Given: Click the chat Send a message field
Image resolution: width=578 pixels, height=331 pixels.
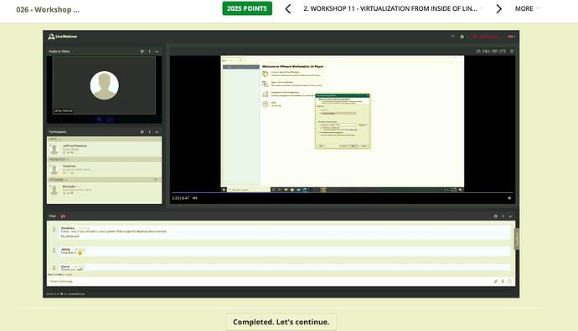Looking at the screenshot, I should tap(269, 282).
